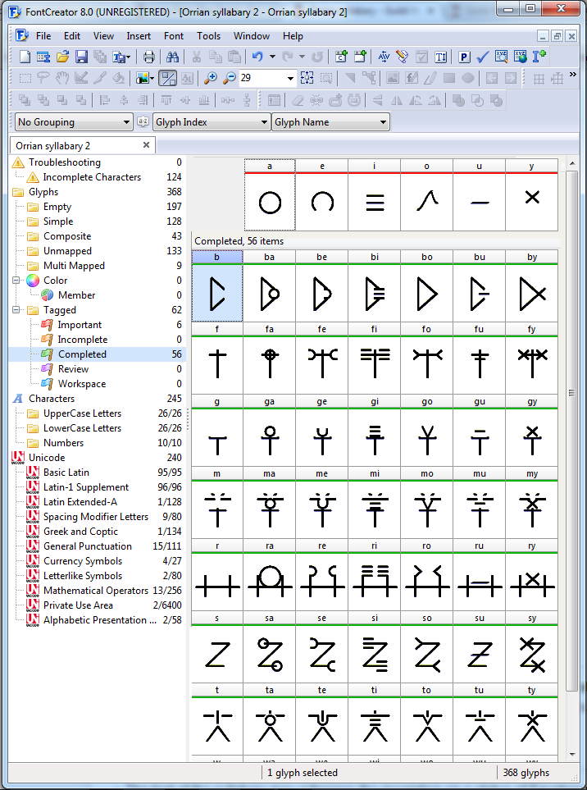
Task: Open Find with the binoculars icon
Action: click(x=173, y=57)
